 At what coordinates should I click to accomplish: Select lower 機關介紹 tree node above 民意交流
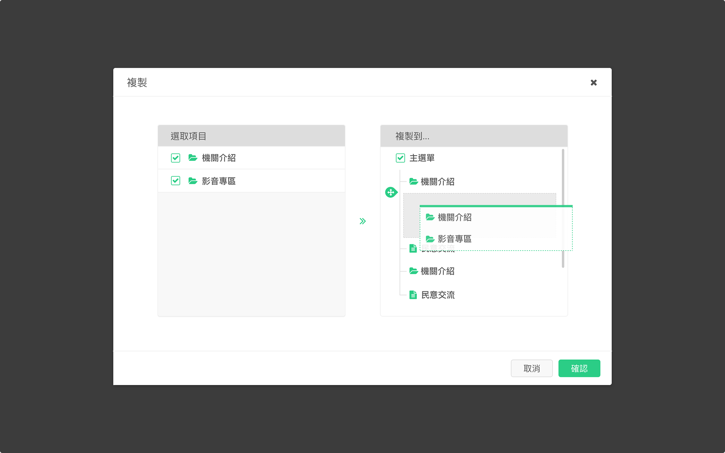click(x=437, y=271)
